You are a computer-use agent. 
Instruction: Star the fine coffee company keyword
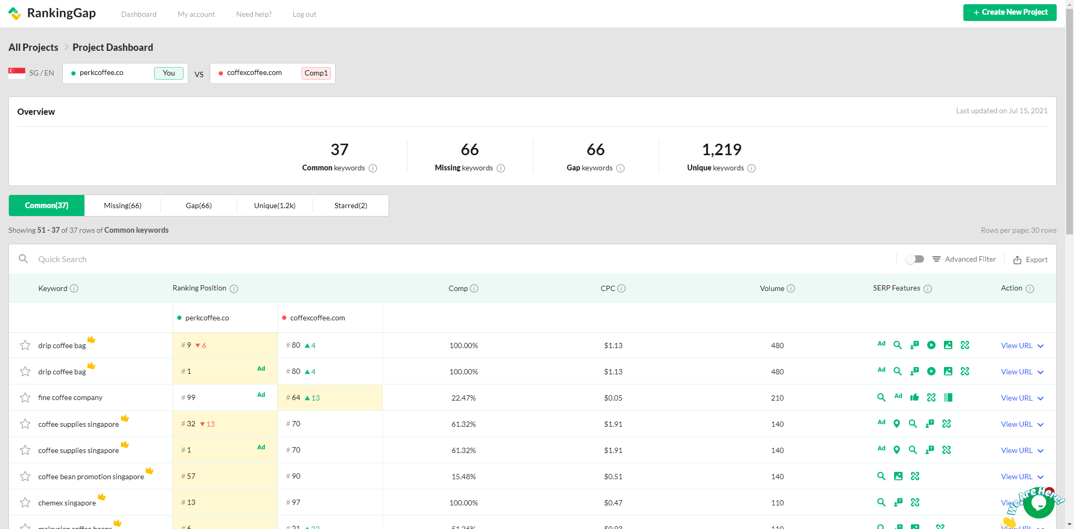[25, 397]
